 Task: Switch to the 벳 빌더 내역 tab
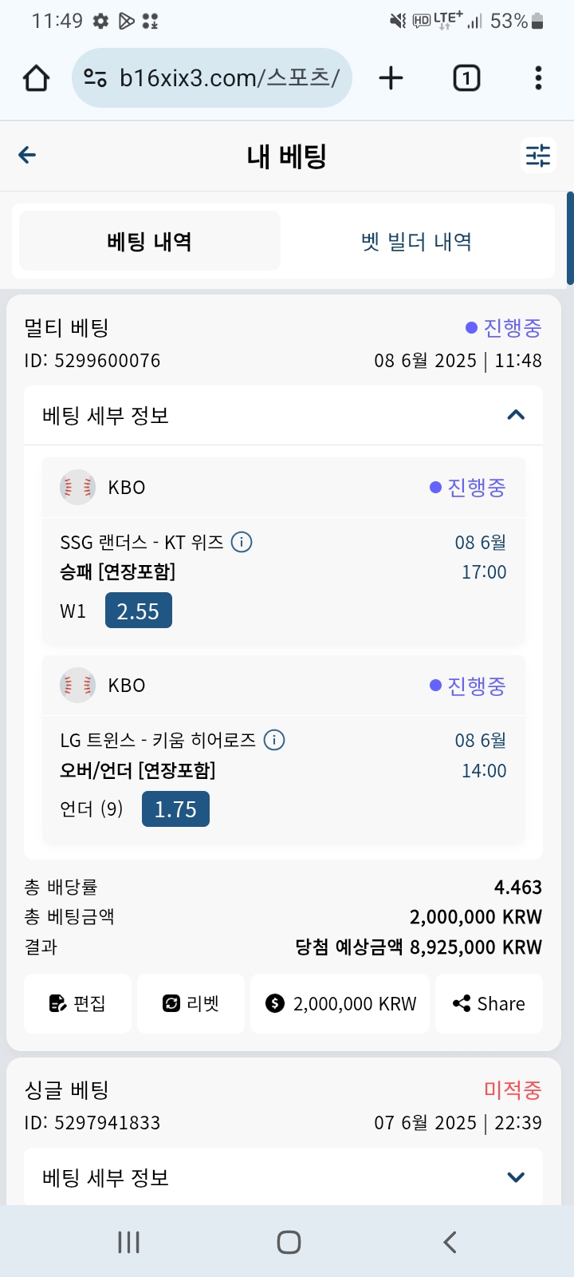click(417, 242)
